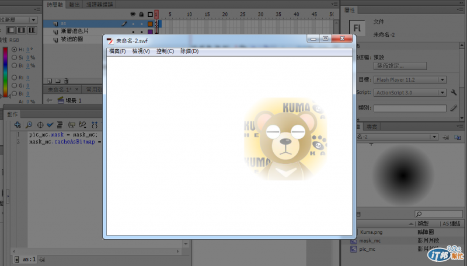Close the 未命名-1 document tab

click(x=77, y=89)
